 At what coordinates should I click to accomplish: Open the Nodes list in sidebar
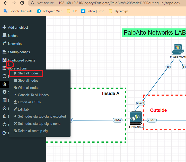point(13,36)
